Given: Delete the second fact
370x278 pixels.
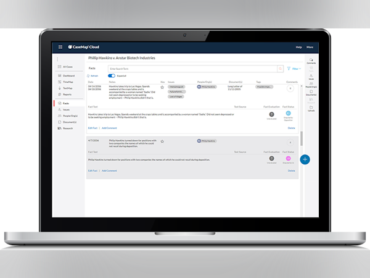Looking at the screenshot, I should pyautogui.click(x=292, y=171).
